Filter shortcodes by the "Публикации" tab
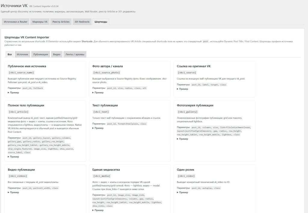This screenshot has height=213, width=308. [x=41, y=54]
